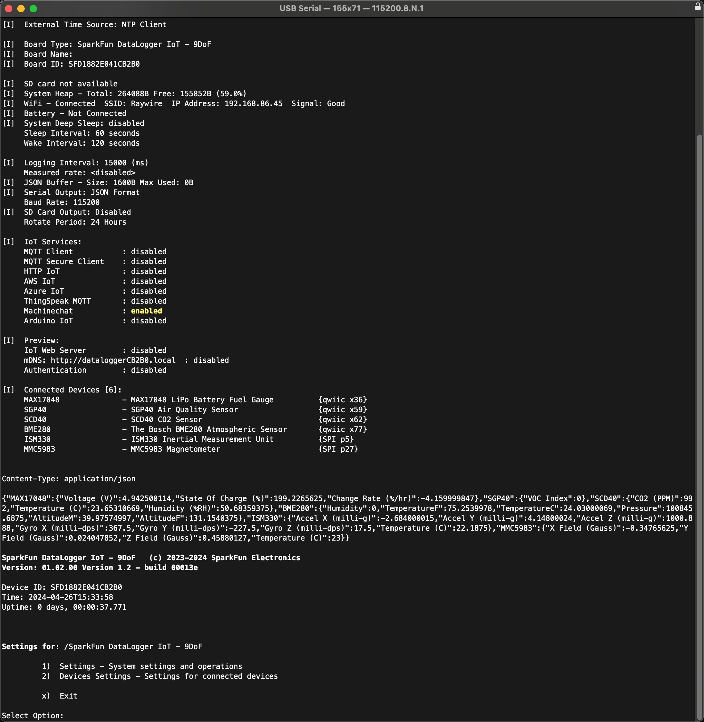Click 'ISM330 Inertial Measurement Unit' device row
704x722 pixels.
point(188,439)
